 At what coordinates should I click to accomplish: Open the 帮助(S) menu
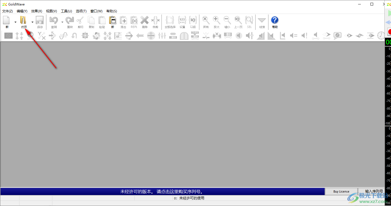pyautogui.click(x=112, y=11)
